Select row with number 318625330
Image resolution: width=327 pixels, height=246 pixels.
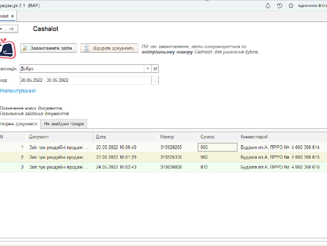[x=170, y=157]
